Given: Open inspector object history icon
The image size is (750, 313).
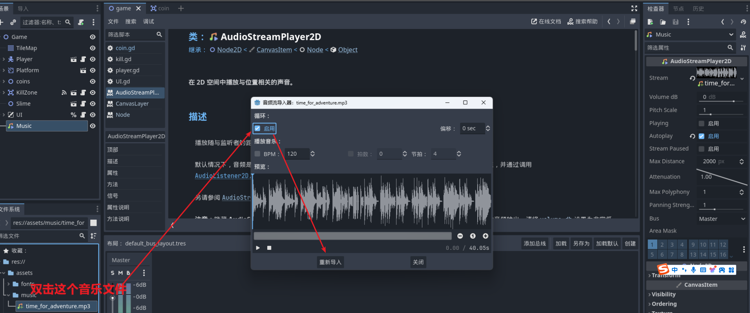Looking at the screenshot, I should [x=743, y=22].
